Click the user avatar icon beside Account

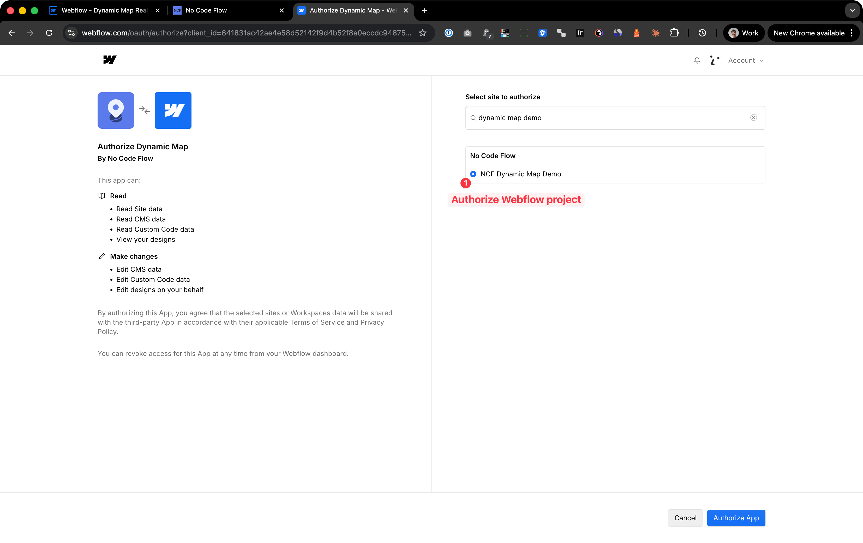click(714, 60)
